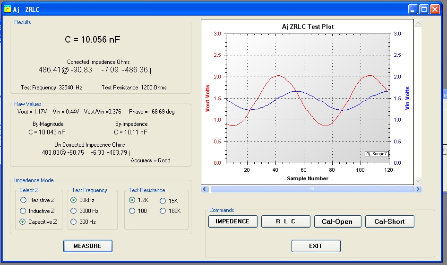Image resolution: width=447 pixels, height=265 pixels.
Task: Set test resistance to 1.2K
Action: [138, 200]
